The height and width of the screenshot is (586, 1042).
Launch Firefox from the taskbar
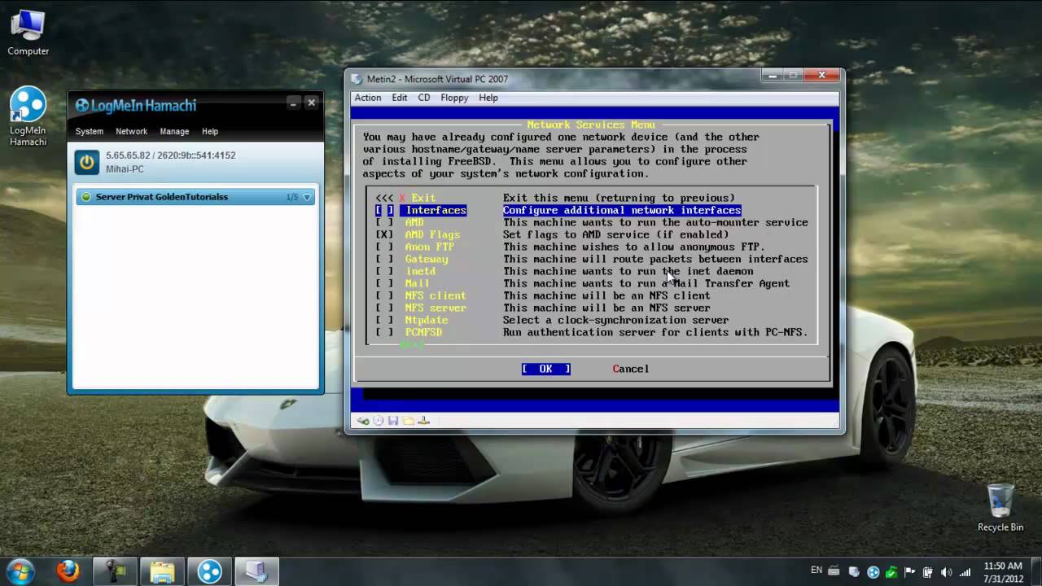point(68,571)
